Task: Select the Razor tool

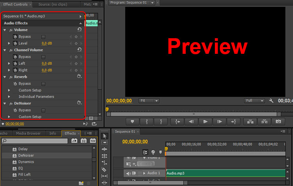Action: coord(104,169)
